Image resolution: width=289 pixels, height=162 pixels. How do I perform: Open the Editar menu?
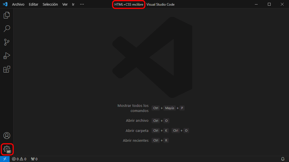click(33, 4)
